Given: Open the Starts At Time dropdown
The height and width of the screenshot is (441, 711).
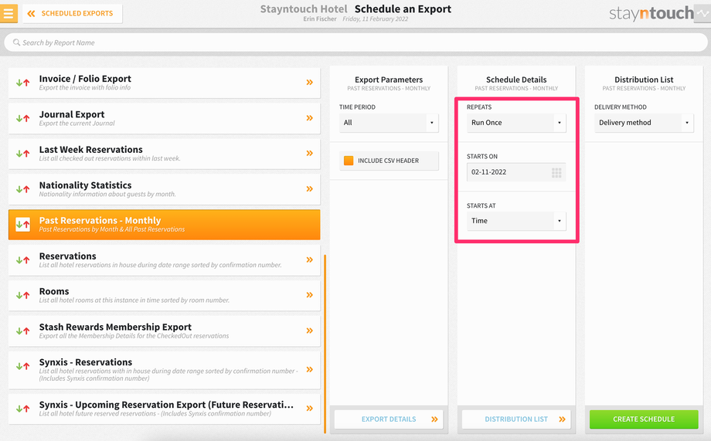Looking at the screenshot, I should (x=516, y=221).
